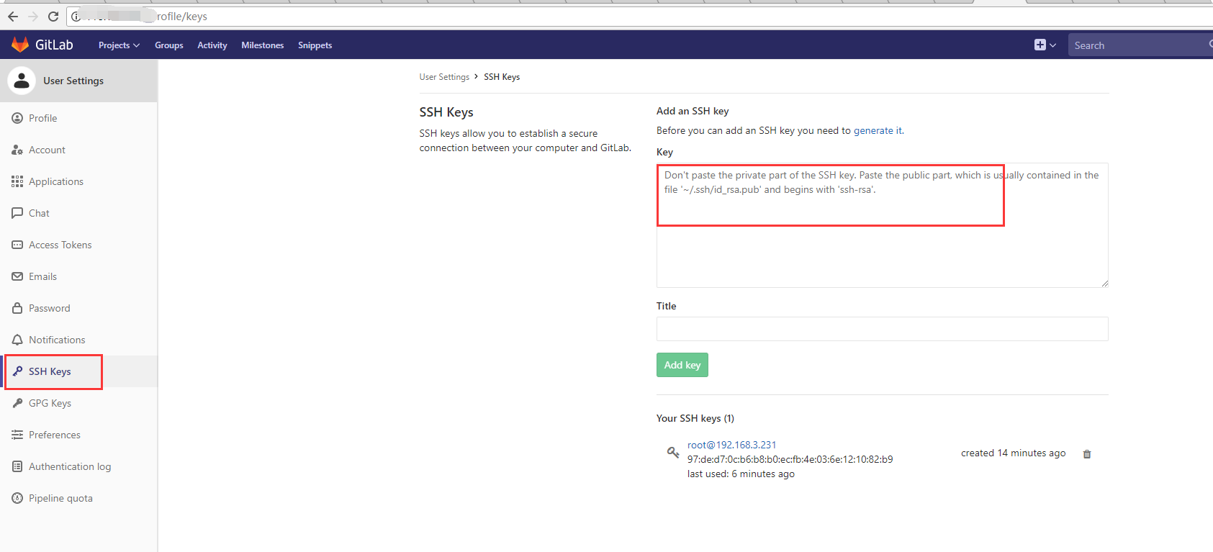The width and height of the screenshot is (1213, 552).
Task: Click the Profile sidebar icon
Action: 17,118
